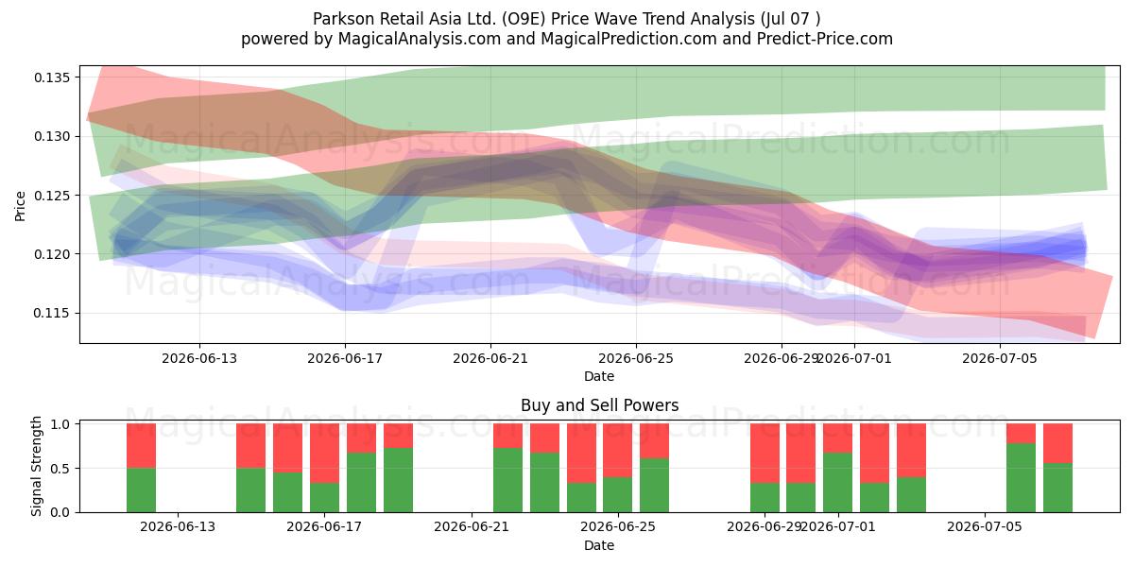Screen dimensions: 1134x567
Task: Click the 2026-06-21 date tick of the price chart
Action: click(490, 359)
